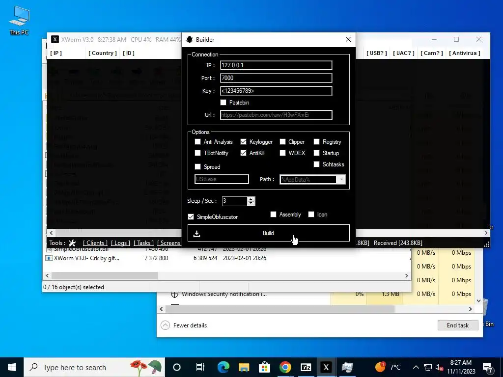Open File Explorer from the taskbar

[x=244, y=367]
